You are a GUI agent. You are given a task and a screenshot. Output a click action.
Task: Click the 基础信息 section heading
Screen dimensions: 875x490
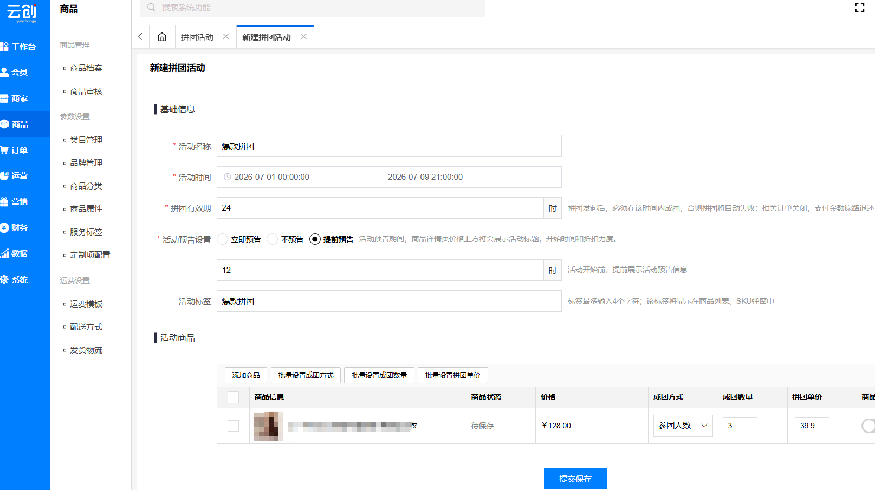[x=178, y=109]
